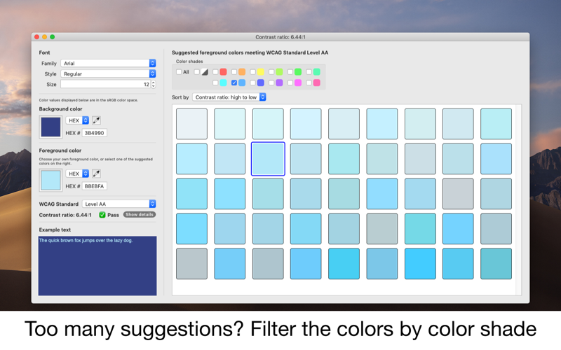Image resolution: width=561 pixels, height=350 pixels.
Task: Open the font Style dropdown
Action: pyautogui.click(x=108, y=73)
